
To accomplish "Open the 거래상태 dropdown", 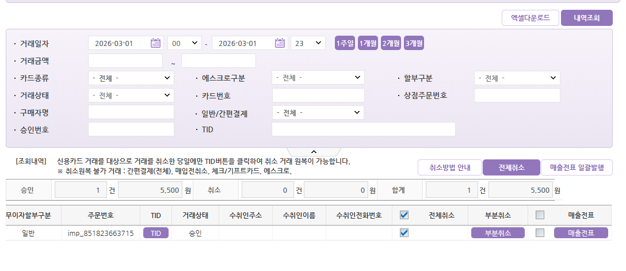I will pos(131,95).
